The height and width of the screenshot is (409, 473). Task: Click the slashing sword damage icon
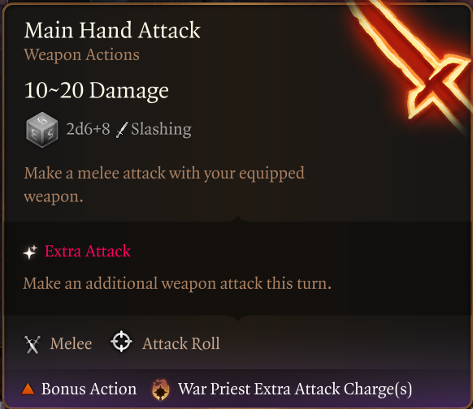pyautogui.click(x=122, y=130)
